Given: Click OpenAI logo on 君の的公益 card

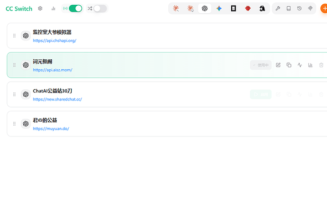Looking at the screenshot, I should coord(26,124).
